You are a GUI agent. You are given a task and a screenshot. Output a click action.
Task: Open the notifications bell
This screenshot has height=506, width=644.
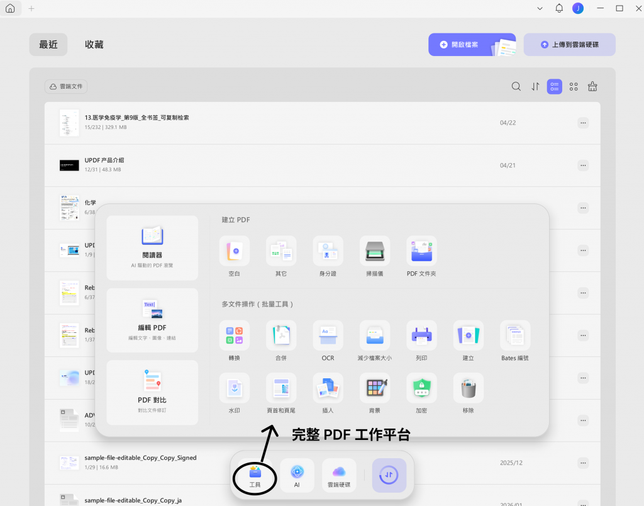[x=559, y=8]
